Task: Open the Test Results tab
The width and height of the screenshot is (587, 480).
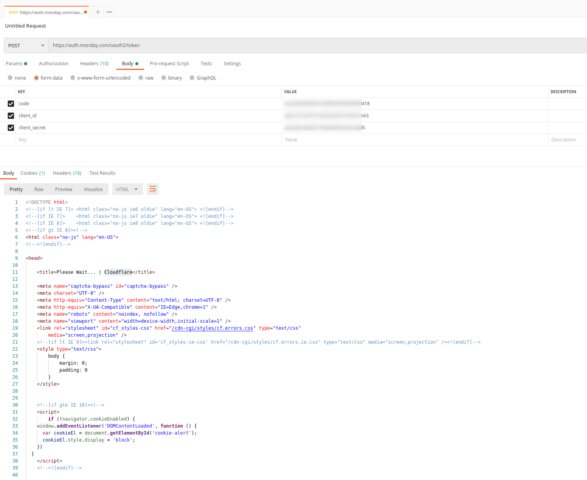Action: [102, 173]
